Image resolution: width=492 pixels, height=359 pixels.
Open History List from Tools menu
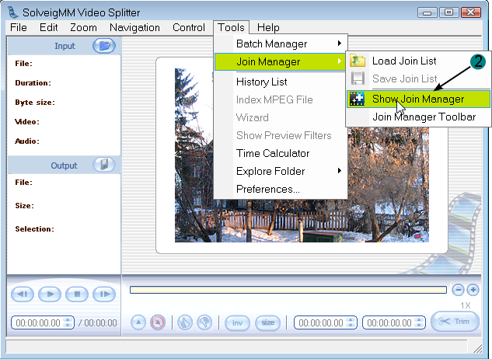(281, 82)
